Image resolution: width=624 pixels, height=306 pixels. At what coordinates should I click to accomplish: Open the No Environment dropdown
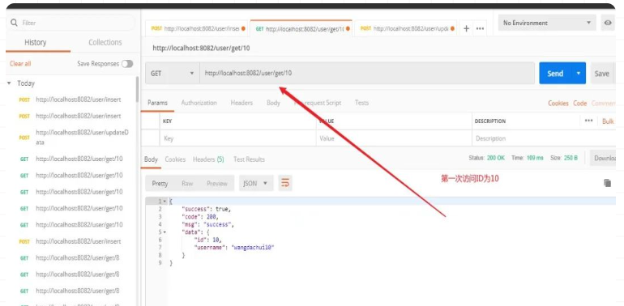click(x=547, y=23)
